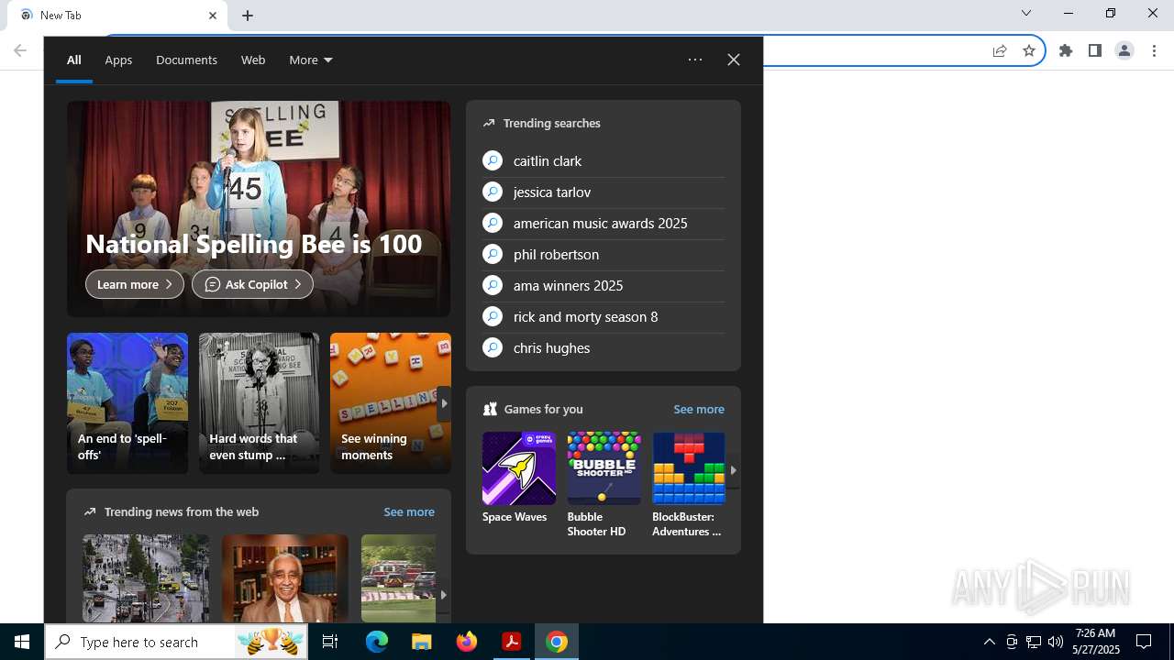Share this page from Chrome address bar

pyautogui.click(x=1000, y=51)
